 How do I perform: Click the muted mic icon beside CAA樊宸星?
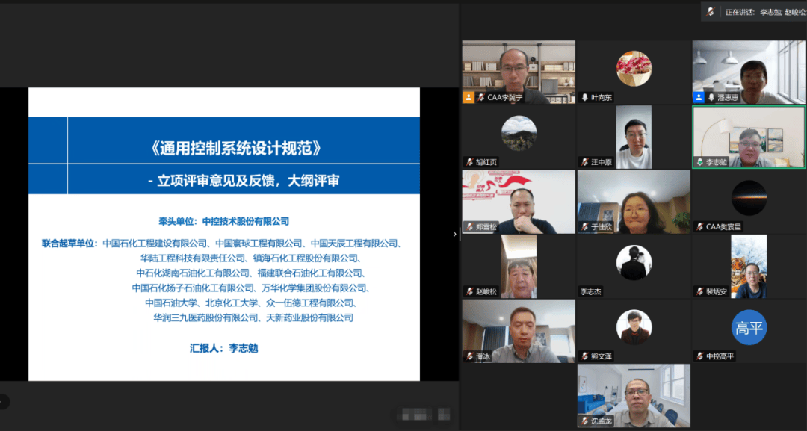click(699, 227)
